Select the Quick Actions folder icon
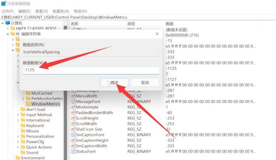 (x=23, y=147)
